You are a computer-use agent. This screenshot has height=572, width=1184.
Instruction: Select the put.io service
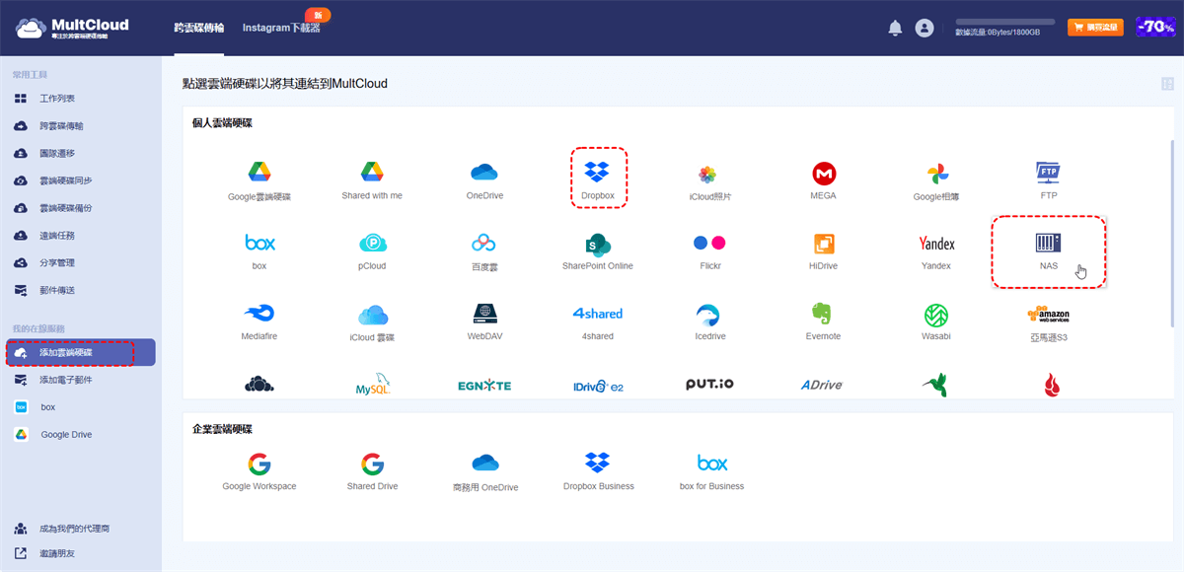[710, 385]
